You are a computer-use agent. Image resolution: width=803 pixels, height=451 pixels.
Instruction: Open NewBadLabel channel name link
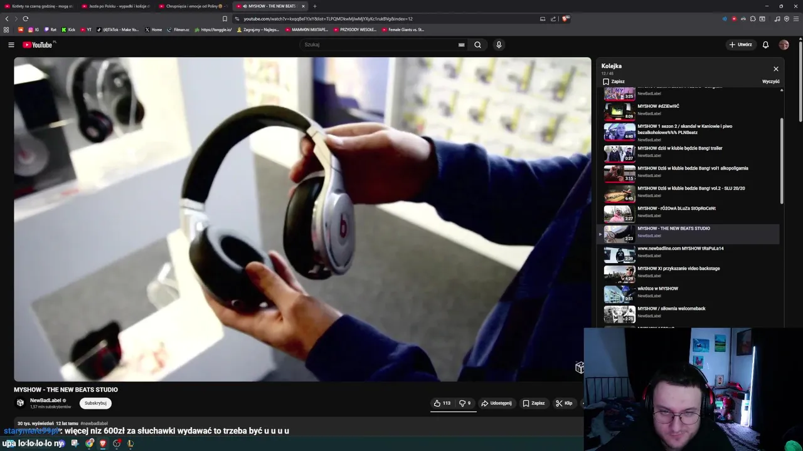point(46,400)
